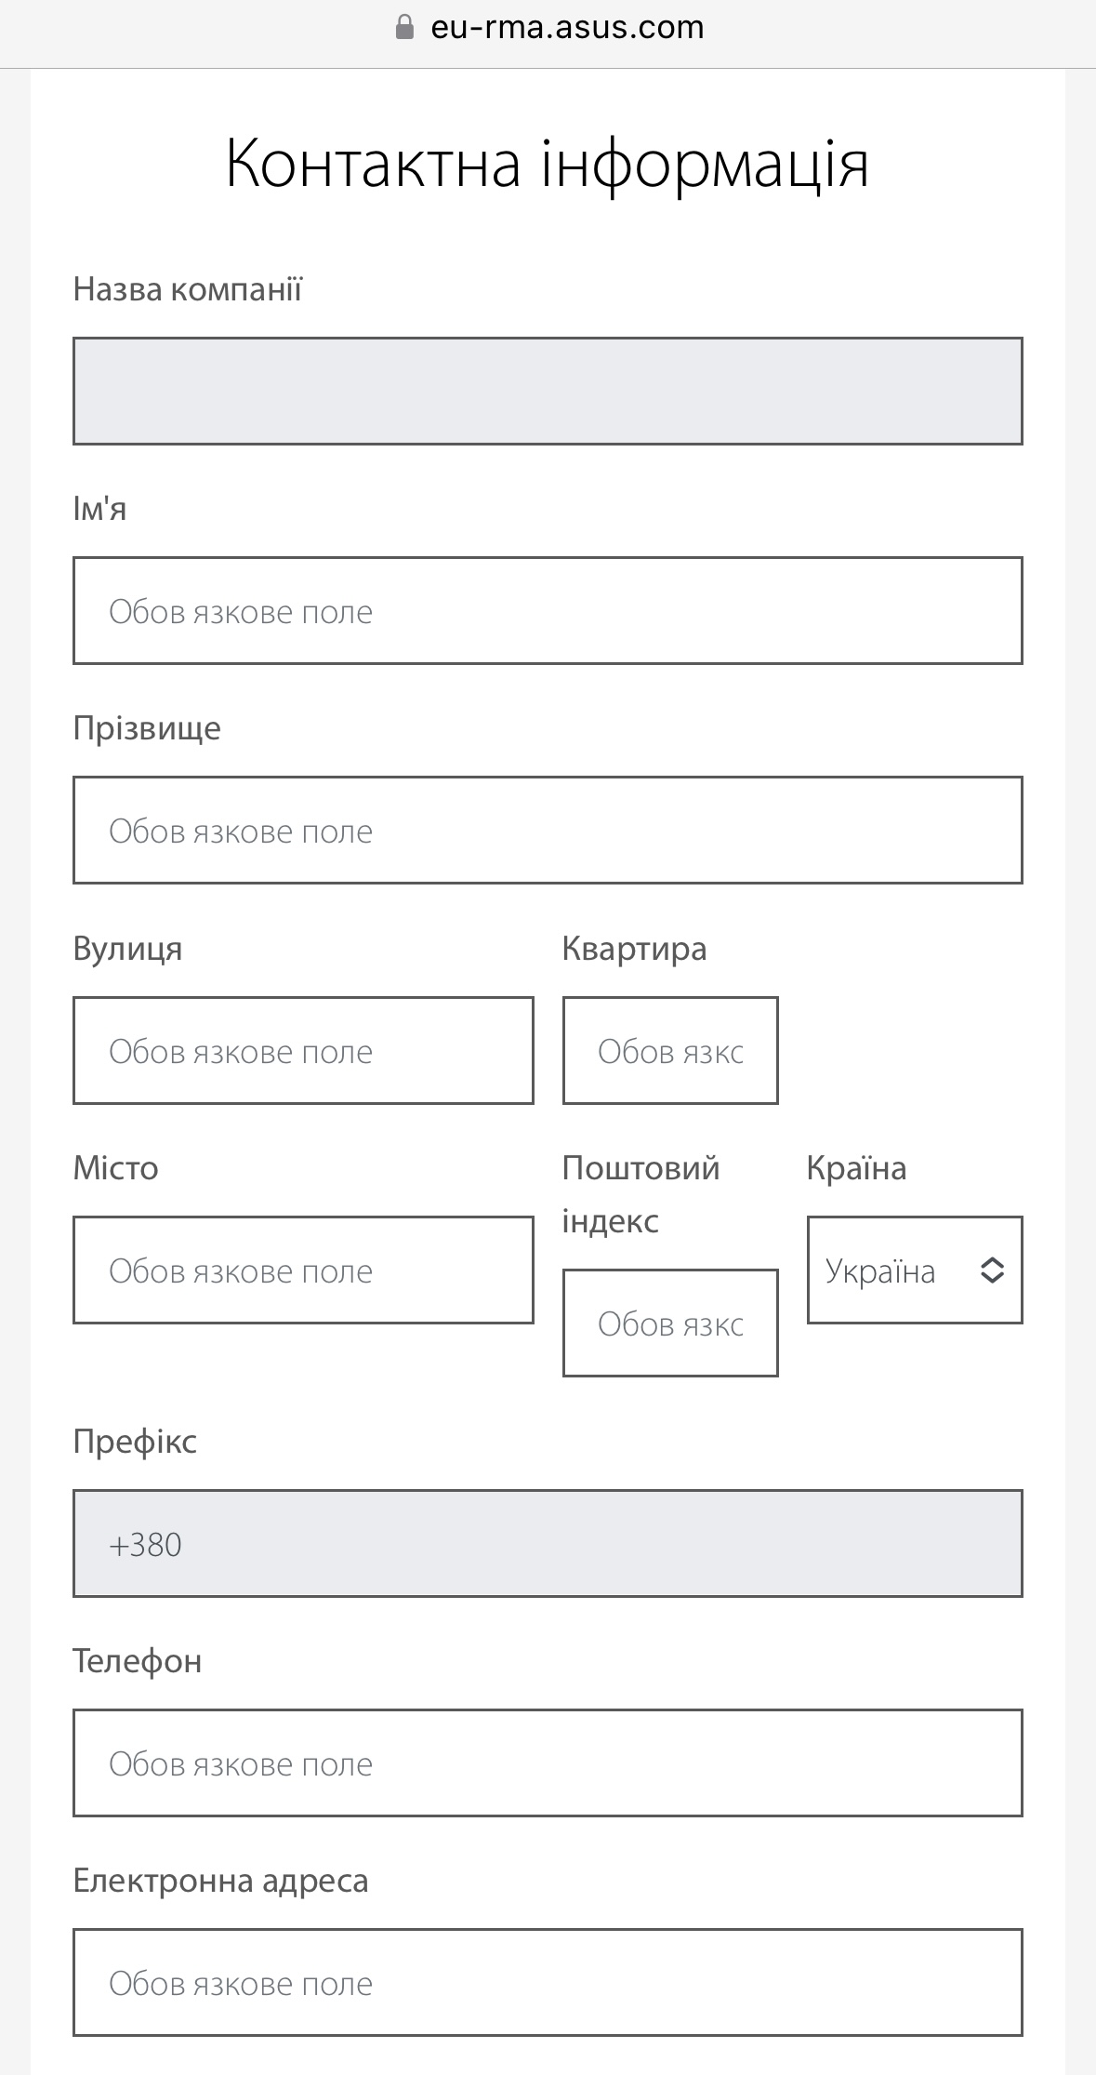The image size is (1096, 2075).
Task: Click the Електронна адреса label
Action: click(221, 1881)
